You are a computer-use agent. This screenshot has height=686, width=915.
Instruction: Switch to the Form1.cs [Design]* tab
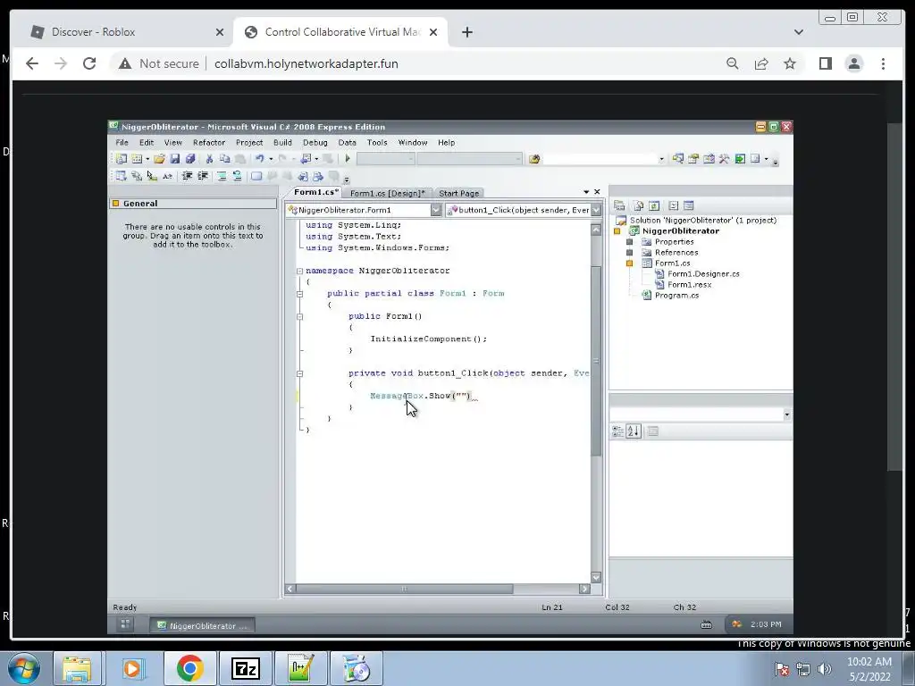tap(388, 193)
